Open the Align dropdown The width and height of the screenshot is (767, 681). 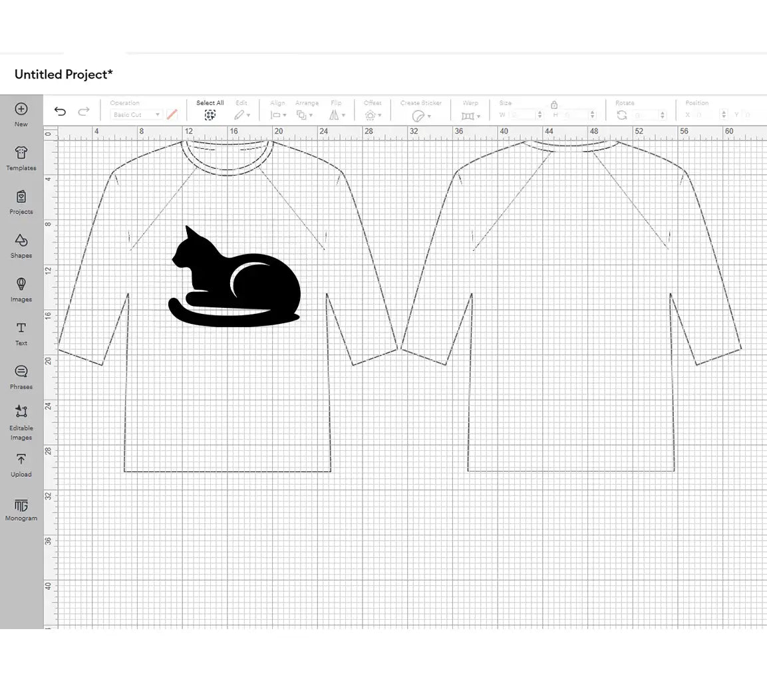click(x=278, y=115)
